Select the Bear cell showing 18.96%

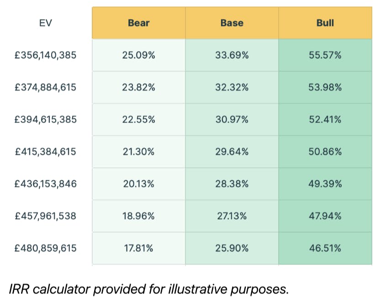pos(138,216)
